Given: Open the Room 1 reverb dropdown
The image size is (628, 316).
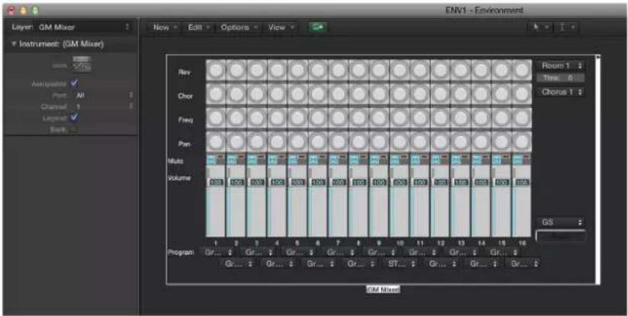Looking at the screenshot, I should tap(561, 65).
